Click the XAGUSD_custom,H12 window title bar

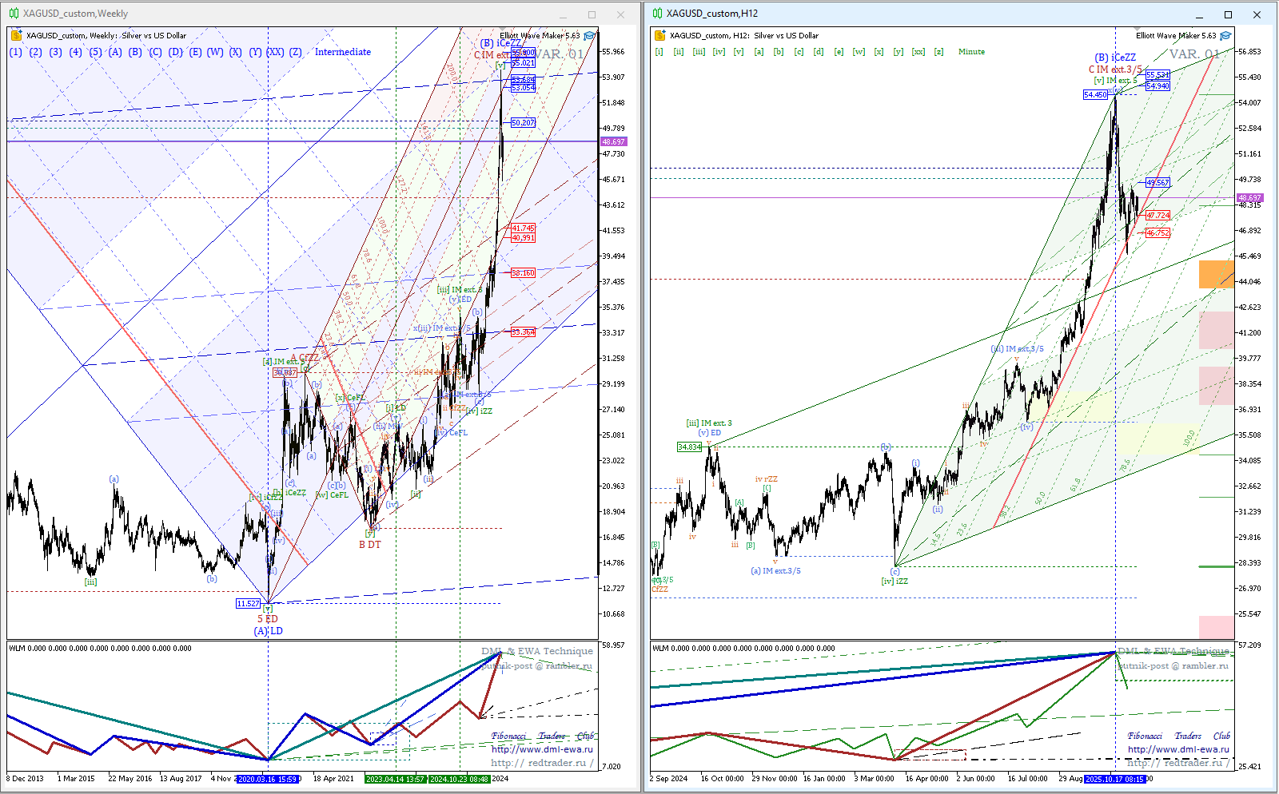pyautogui.click(x=919, y=14)
